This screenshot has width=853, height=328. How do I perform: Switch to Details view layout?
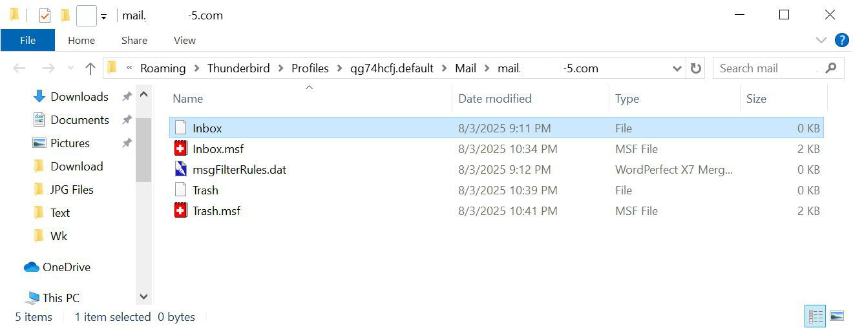tap(816, 316)
